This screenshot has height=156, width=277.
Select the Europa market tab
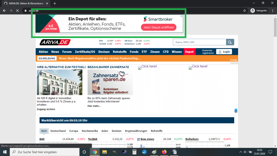(74, 131)
